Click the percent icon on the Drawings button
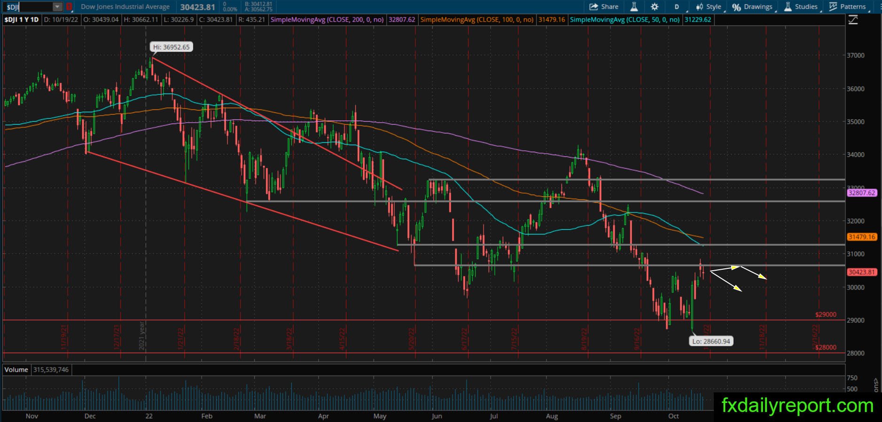 click(736, 7)
